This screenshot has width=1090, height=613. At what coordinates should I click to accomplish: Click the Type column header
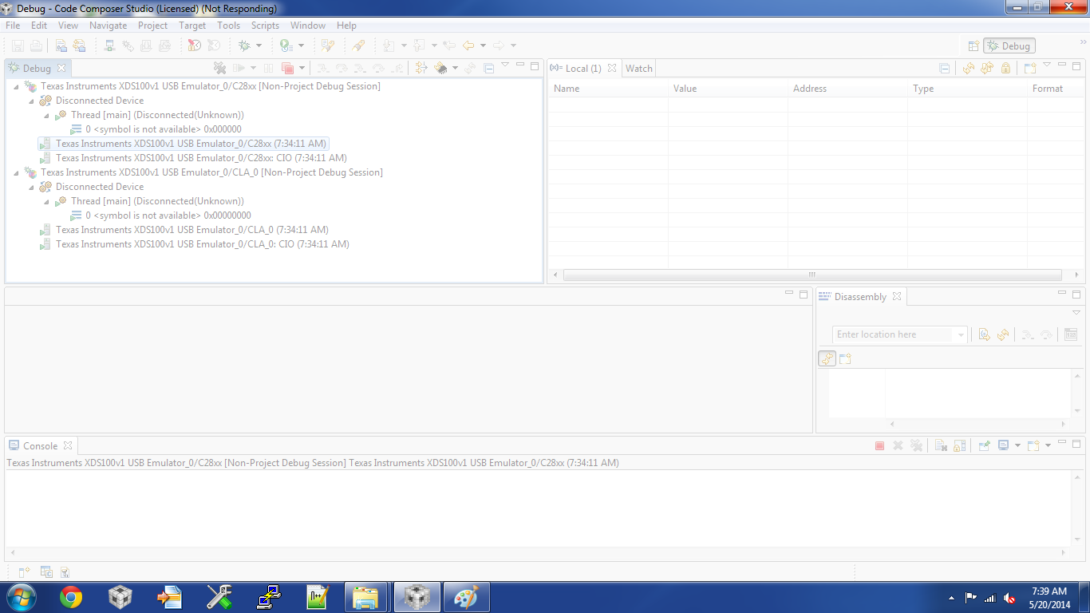coord(967,89)
